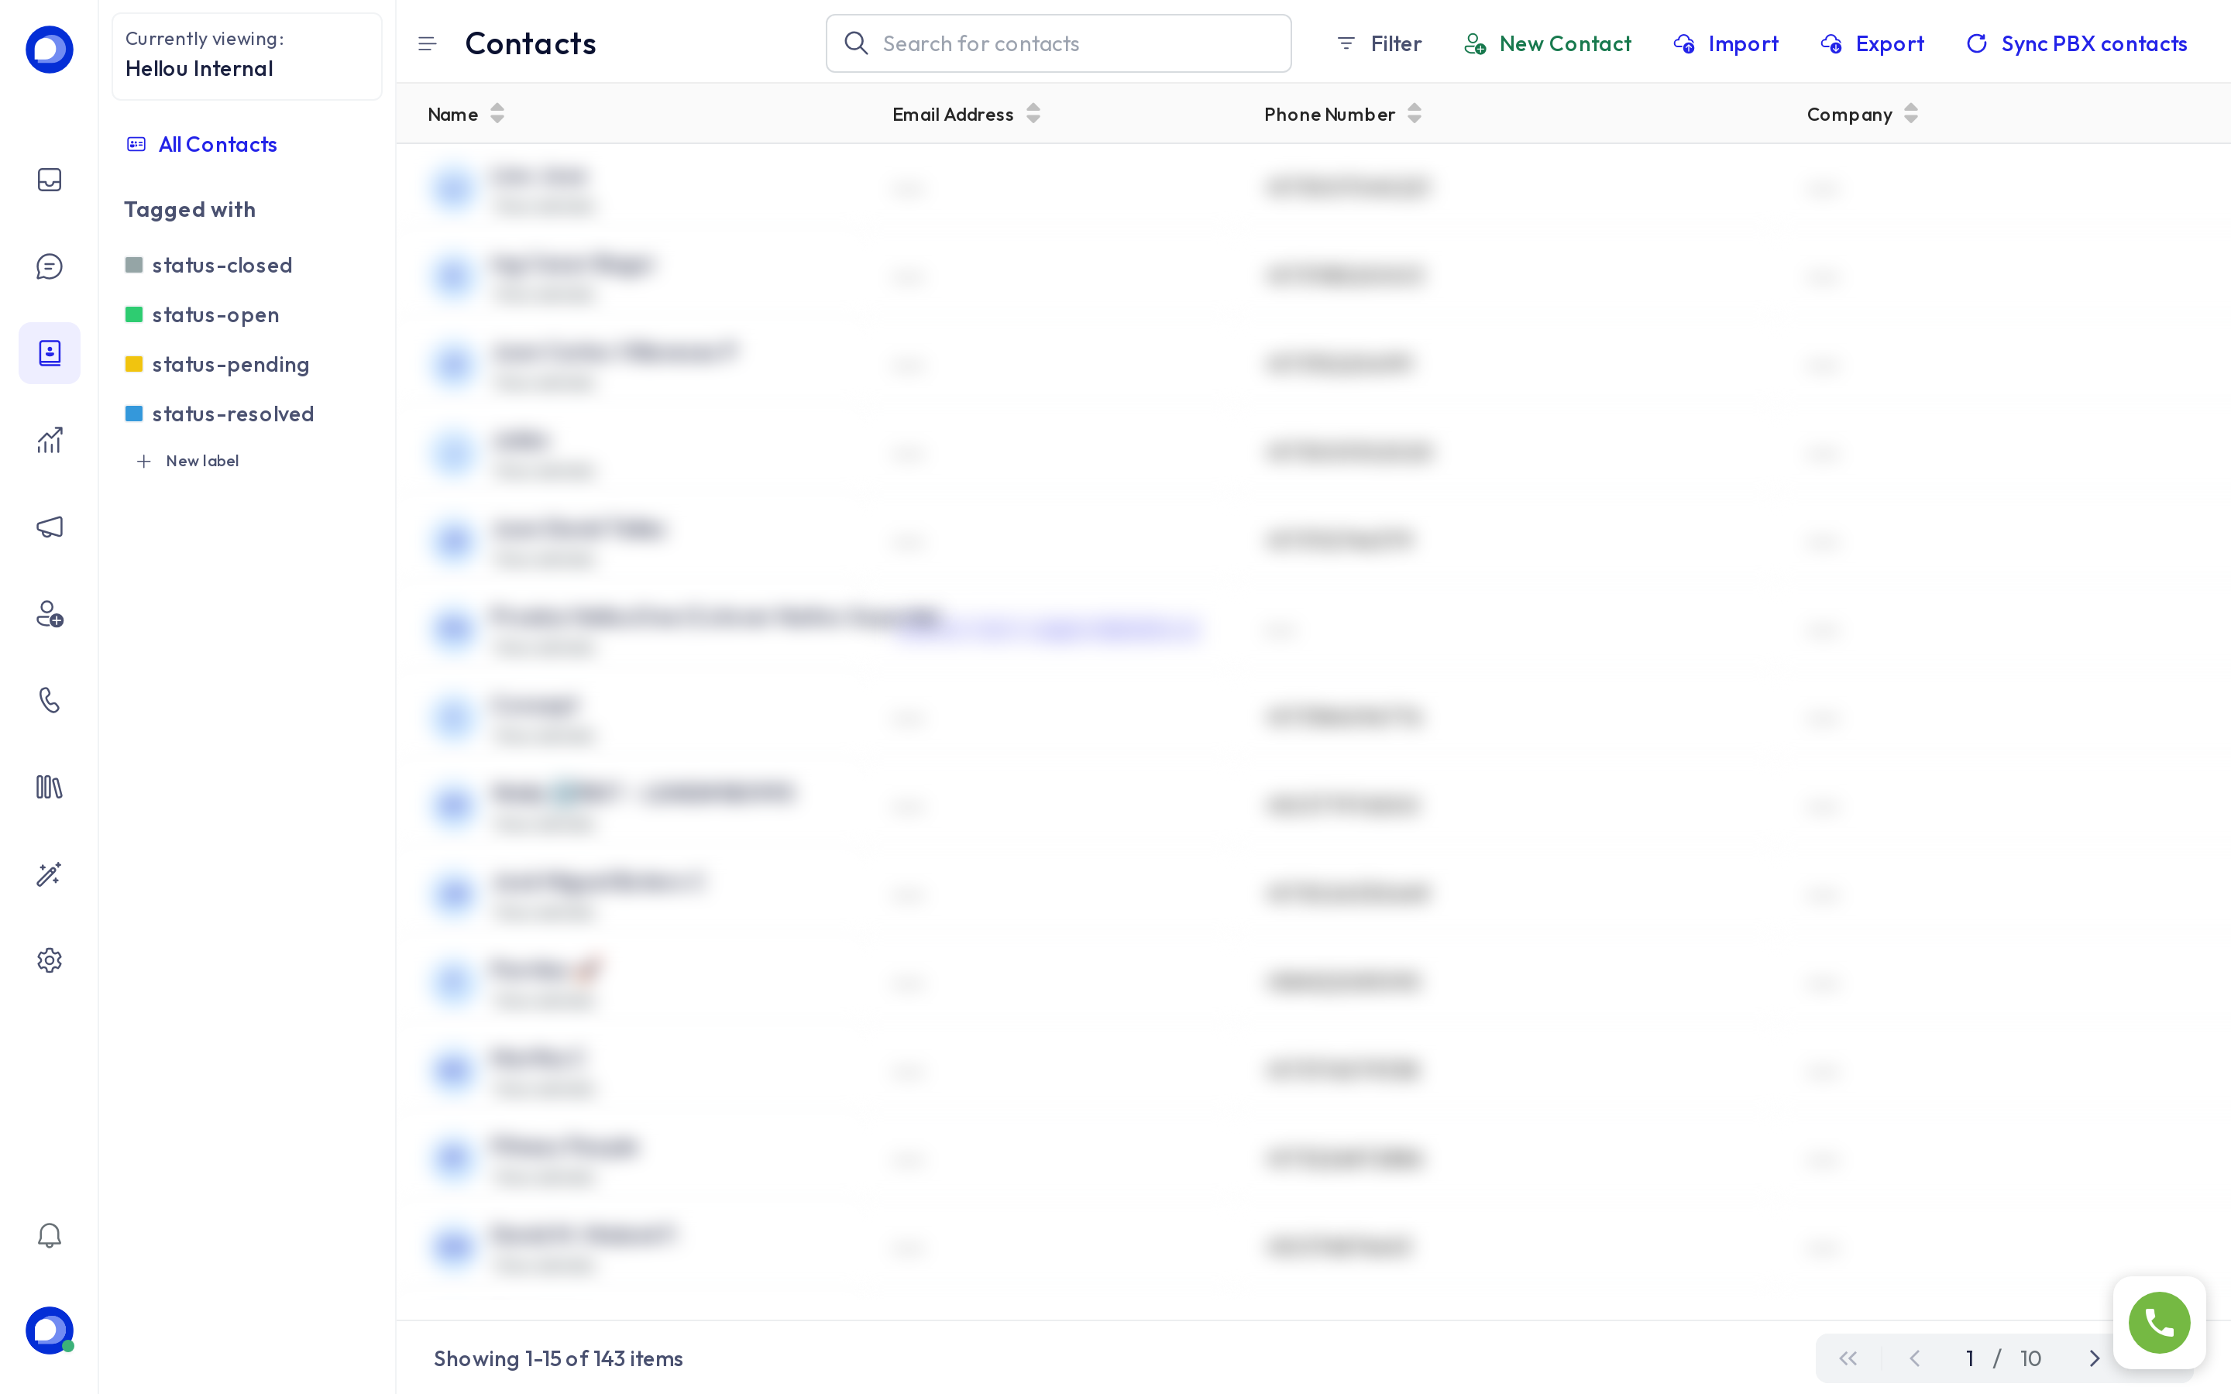Add a New label

(187, 461)
